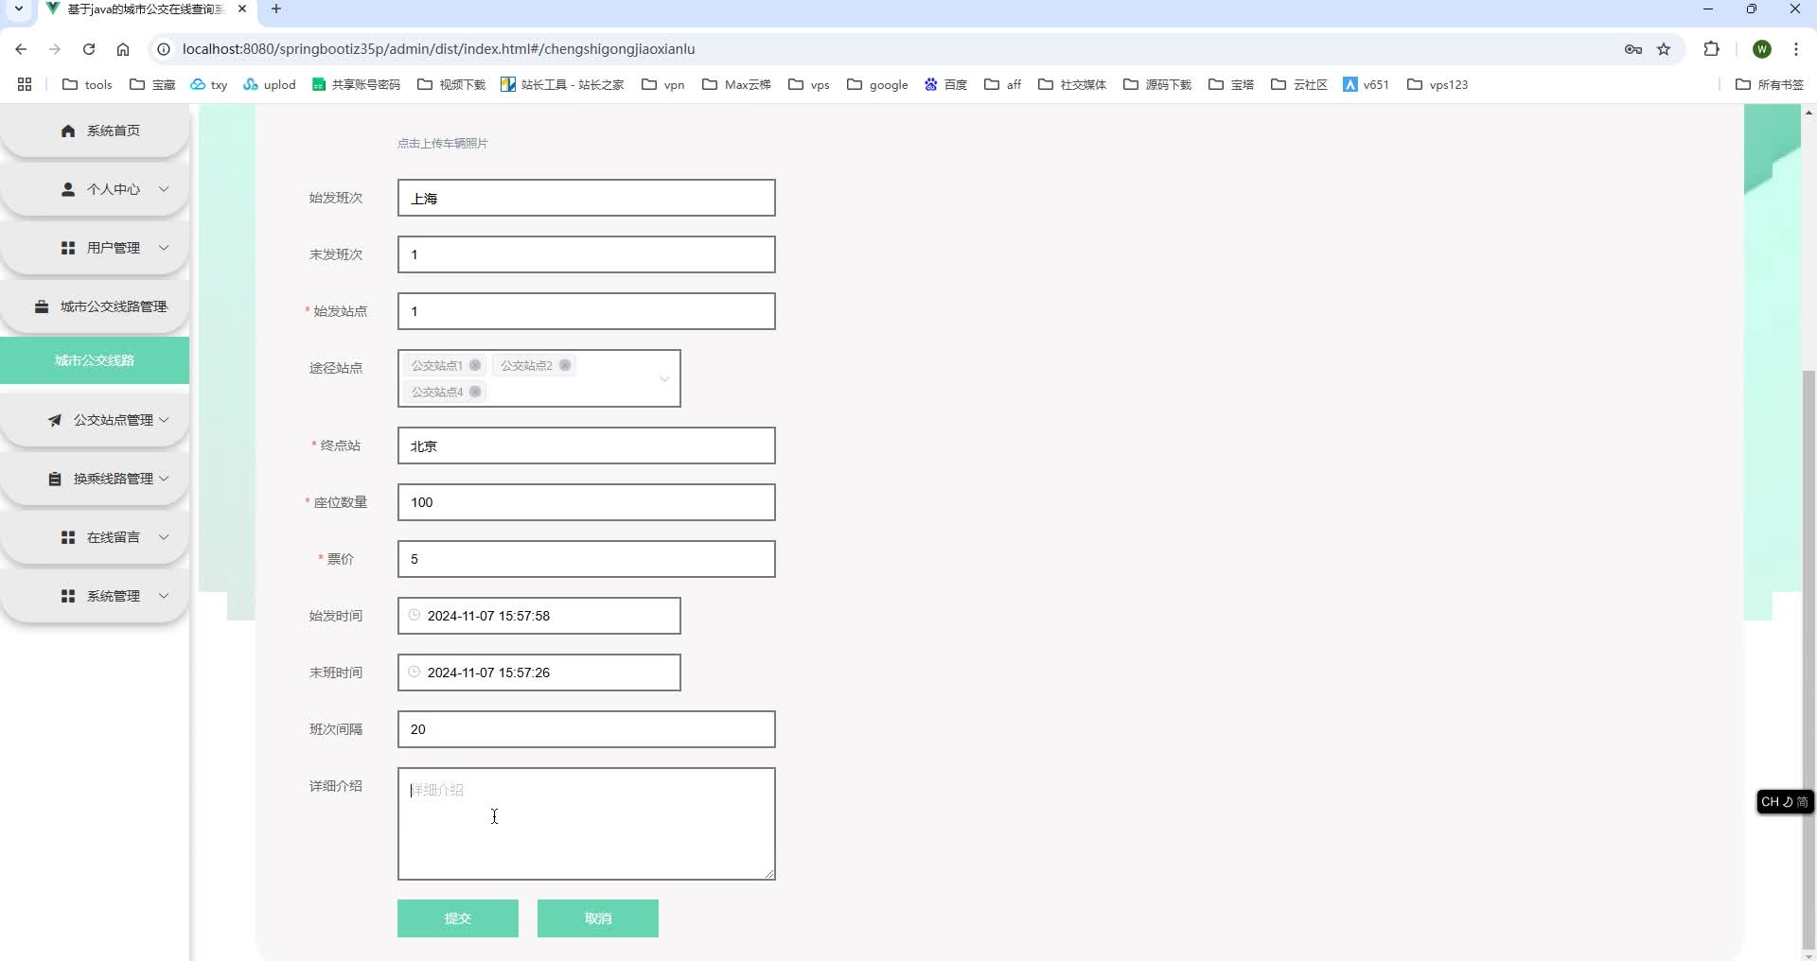Remove the 公交站点1 tag
The width and height of the screenshot is (1817, 961).
click(475, 365)
